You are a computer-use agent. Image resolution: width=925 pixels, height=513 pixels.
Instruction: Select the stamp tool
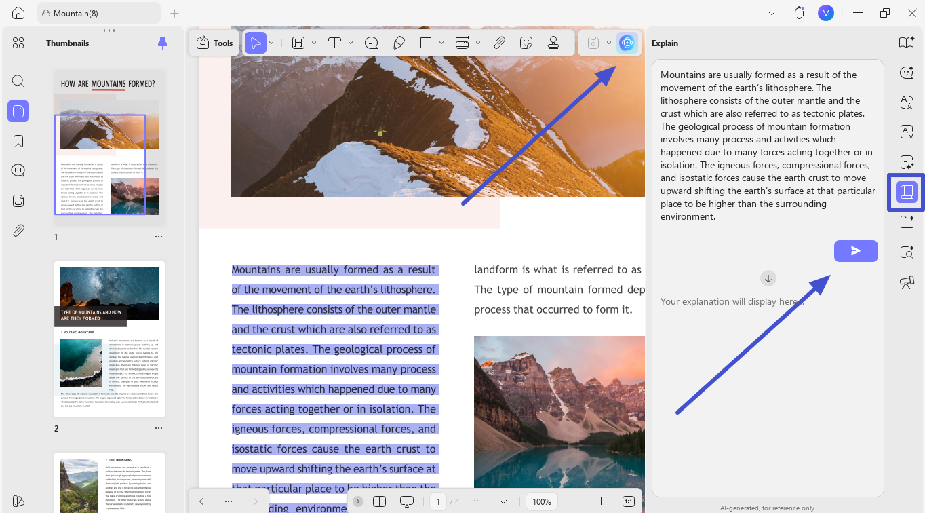click(x=553, y=43)
